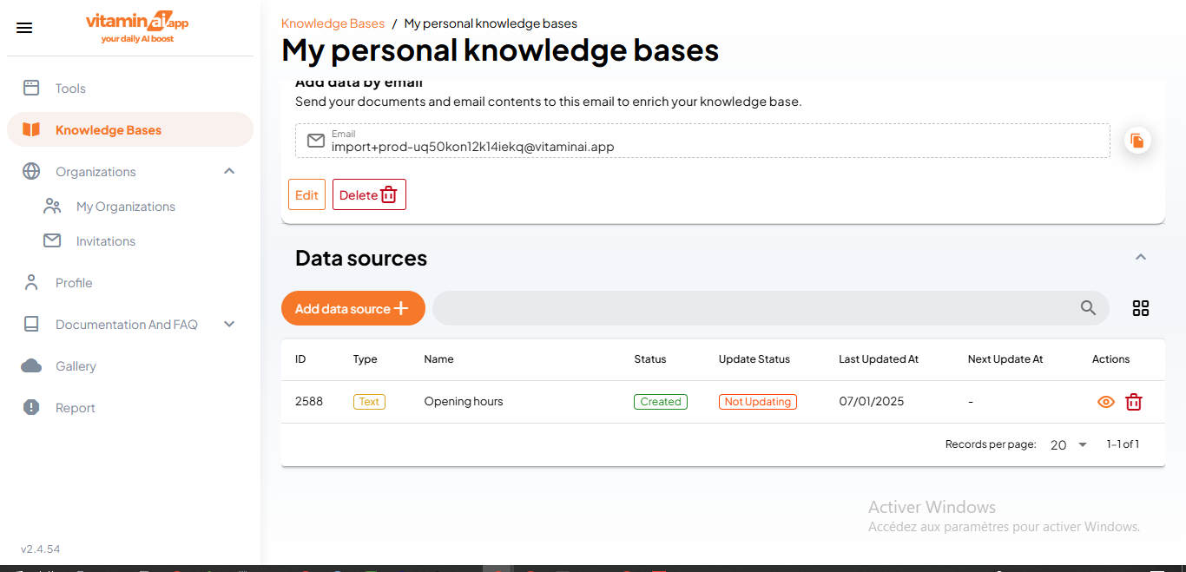
Task: Open the Invitations page
Action: (x=105, y=240)
